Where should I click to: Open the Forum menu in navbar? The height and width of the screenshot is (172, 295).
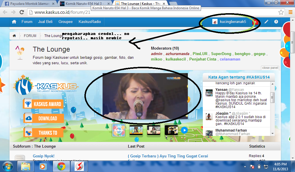pyautogui.click(x=27, y=22)
